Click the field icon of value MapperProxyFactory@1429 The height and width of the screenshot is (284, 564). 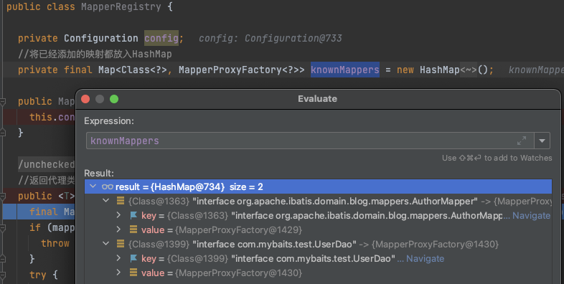pyautogui.click(x=133, y=229)
